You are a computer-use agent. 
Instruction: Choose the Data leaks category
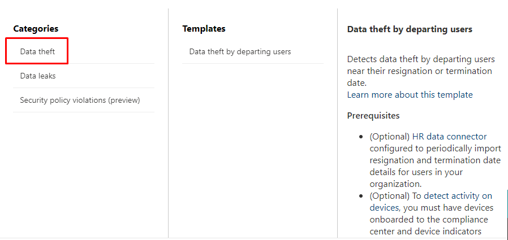[38, 76]
